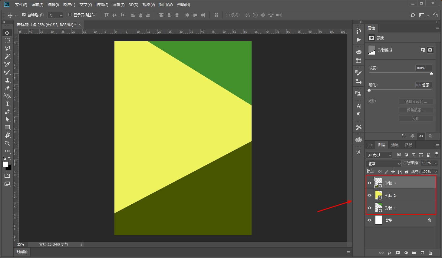Select the Eyedropper tool

7,64
